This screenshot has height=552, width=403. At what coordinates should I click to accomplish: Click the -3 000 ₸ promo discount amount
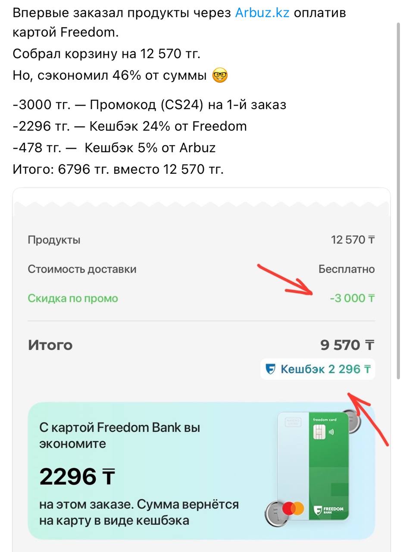352,298
